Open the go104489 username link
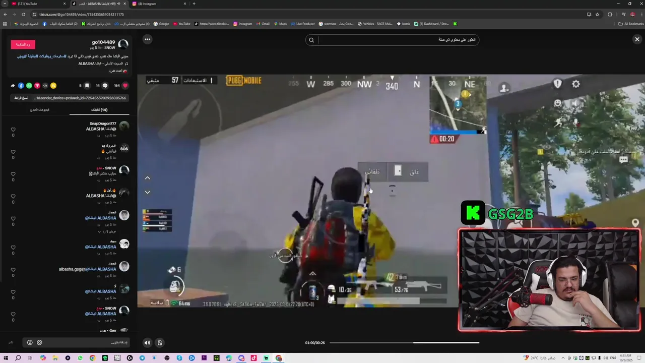Screen dimensions: 645x363 coord(103,42)
